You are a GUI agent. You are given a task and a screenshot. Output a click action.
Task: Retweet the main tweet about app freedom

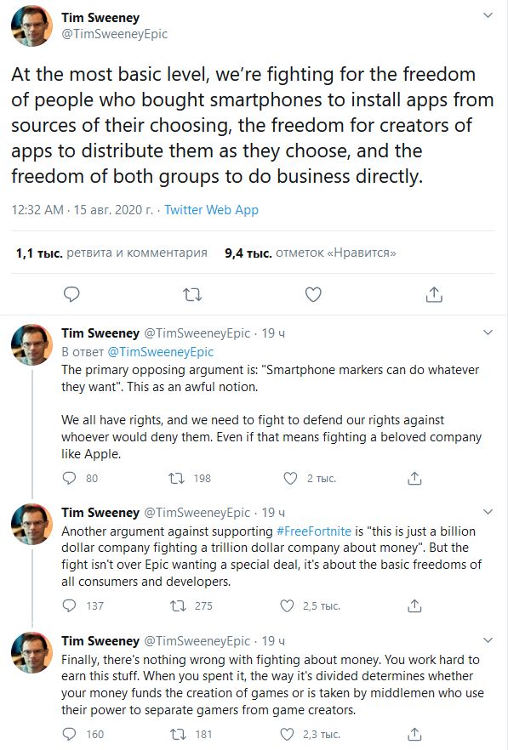tap(192, 294)
